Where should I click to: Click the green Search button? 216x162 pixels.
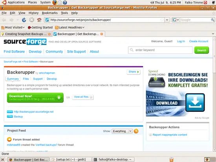[201, 50]
